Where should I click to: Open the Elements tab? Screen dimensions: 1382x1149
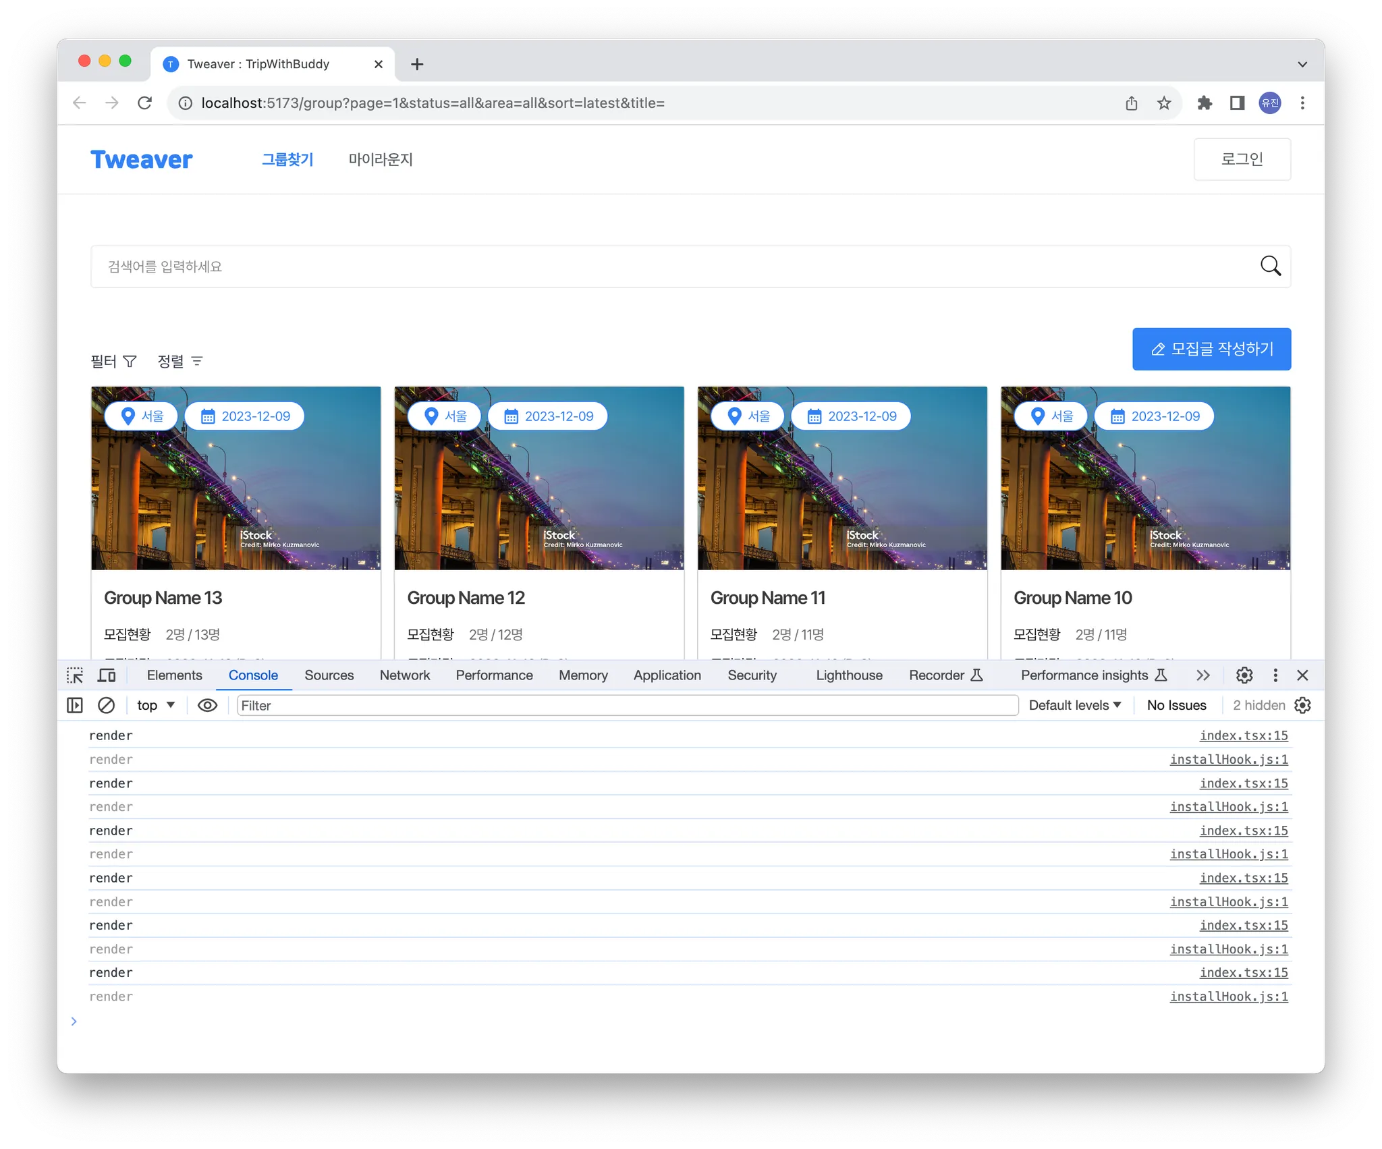pos(174,675)
